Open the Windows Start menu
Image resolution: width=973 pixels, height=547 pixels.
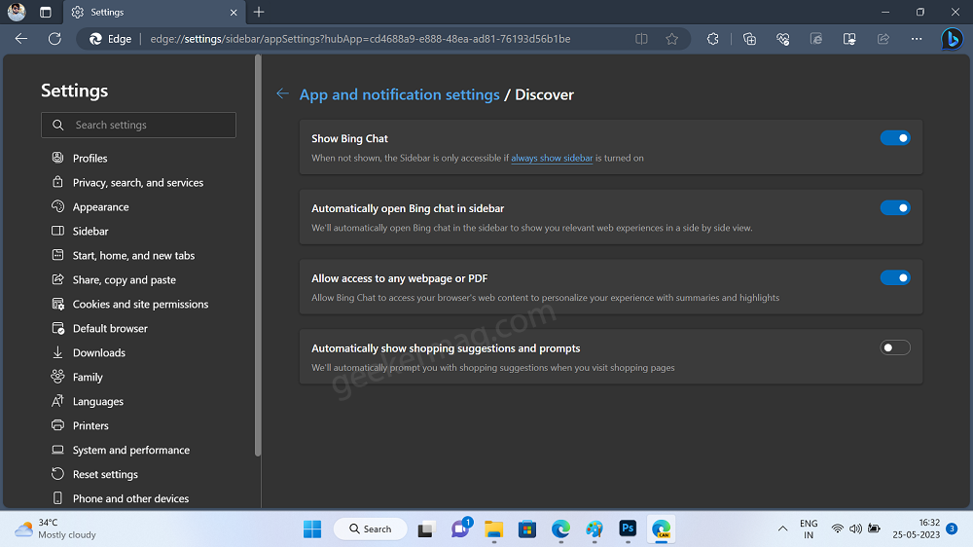coord(312,529)
